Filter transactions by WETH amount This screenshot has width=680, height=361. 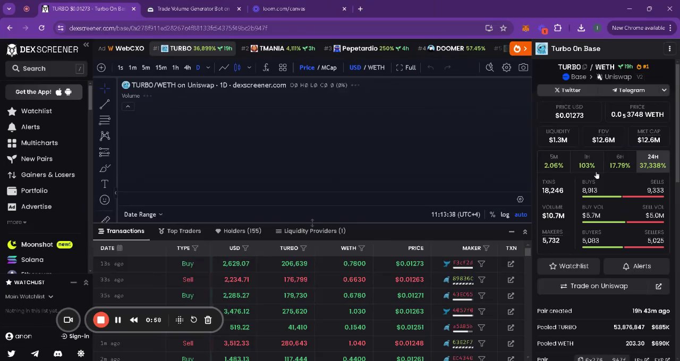coord(361,248)
